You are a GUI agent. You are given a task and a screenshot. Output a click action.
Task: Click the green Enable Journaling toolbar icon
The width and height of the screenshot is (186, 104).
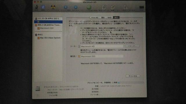tap(89, 7)
